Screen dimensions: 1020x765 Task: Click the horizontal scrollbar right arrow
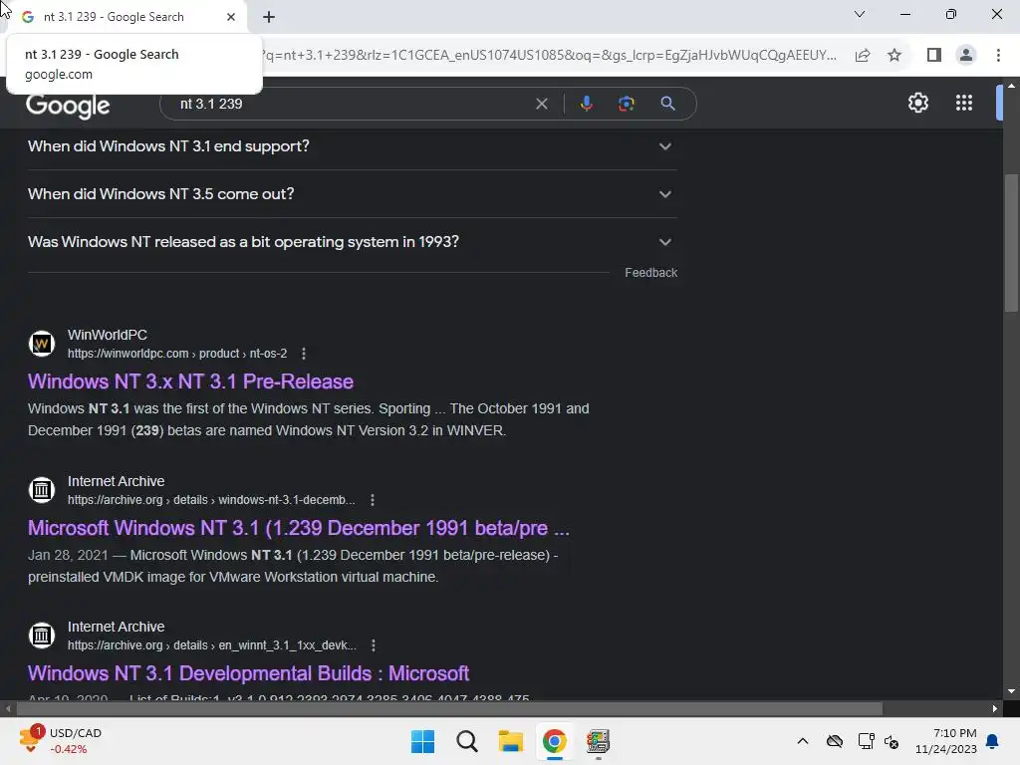coord(995,708)
